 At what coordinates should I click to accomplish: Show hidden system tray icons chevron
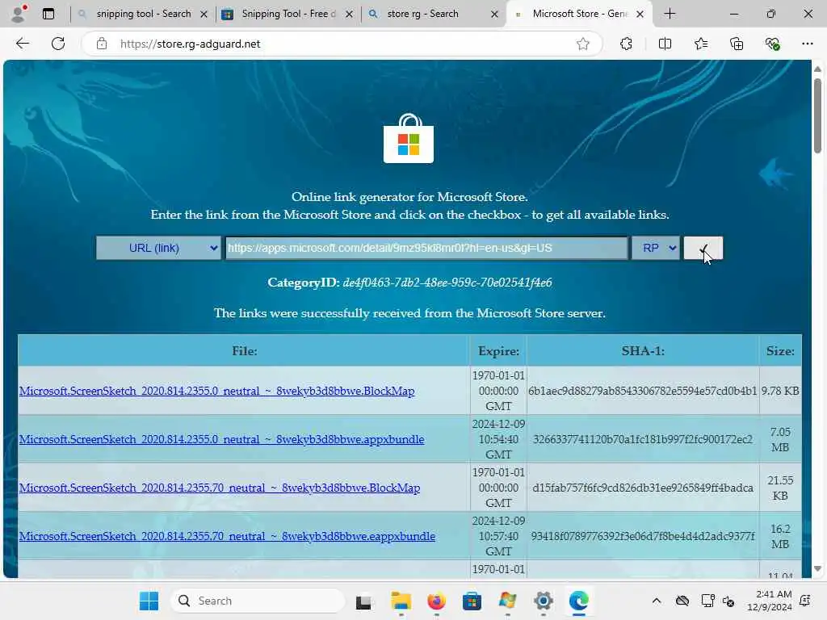[656, 601]
